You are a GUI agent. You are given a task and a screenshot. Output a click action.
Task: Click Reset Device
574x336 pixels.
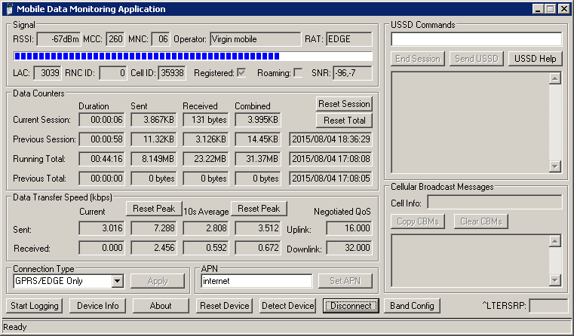(x=225, y=306)
